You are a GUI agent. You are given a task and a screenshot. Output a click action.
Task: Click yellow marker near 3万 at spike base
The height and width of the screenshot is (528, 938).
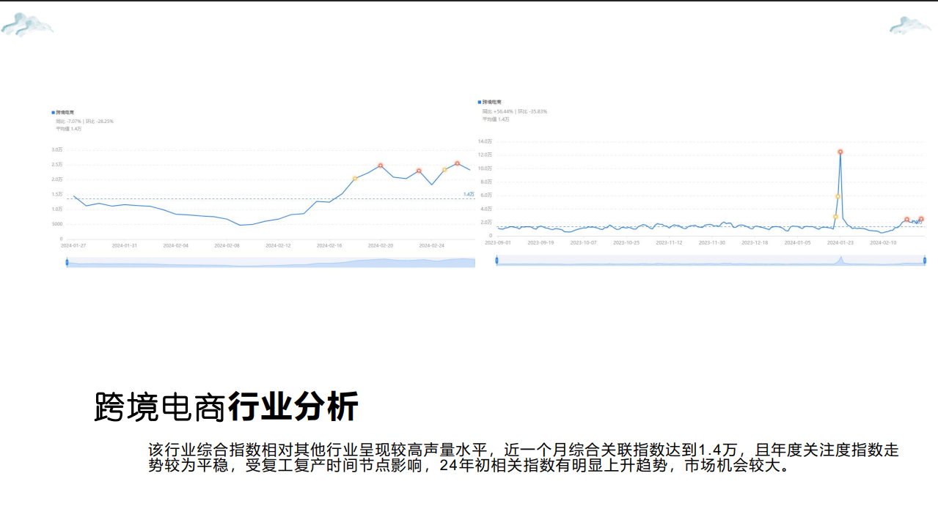click(835, 217)
